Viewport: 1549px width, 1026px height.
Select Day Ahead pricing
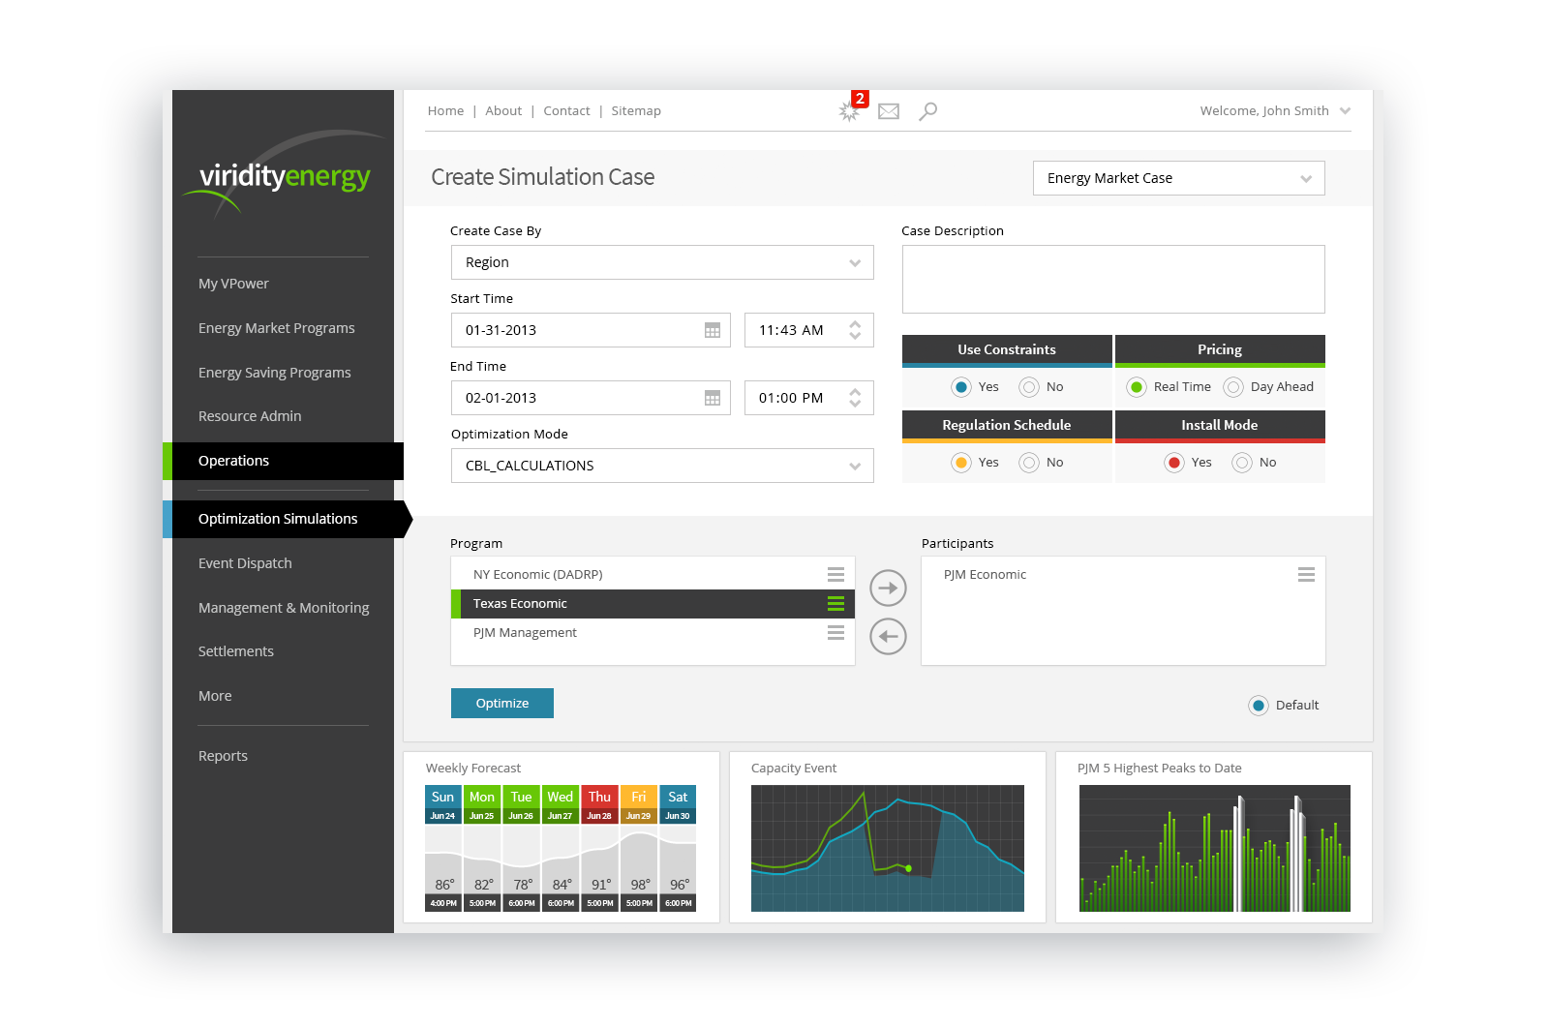[1233, 387]
